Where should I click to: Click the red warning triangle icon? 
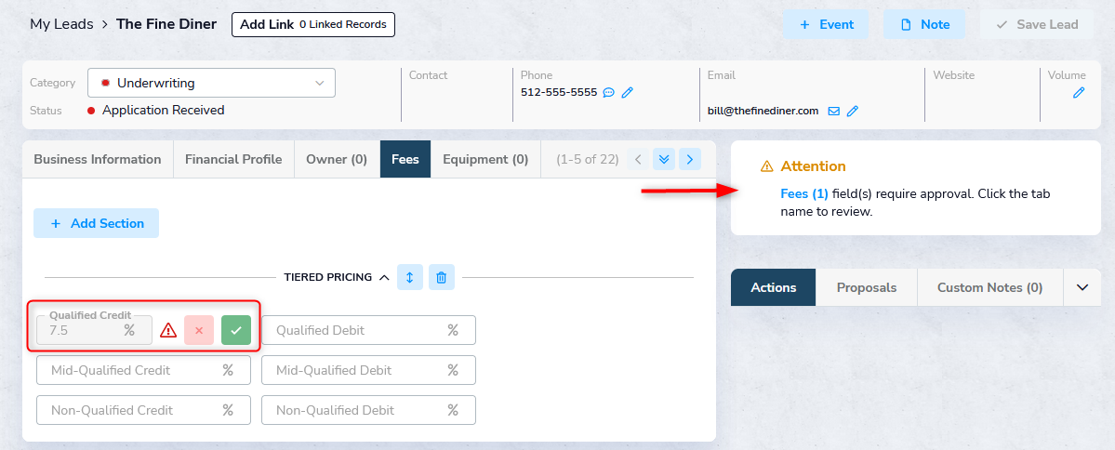click(x=168, y=330)
